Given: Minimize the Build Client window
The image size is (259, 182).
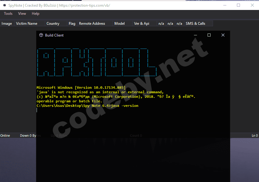Looking at the screenshot, I should click(x=195, y=35).
